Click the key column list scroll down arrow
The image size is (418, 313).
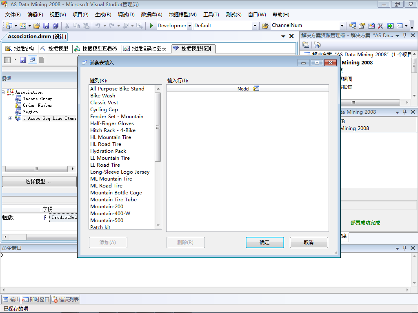[x=158, y=225]
